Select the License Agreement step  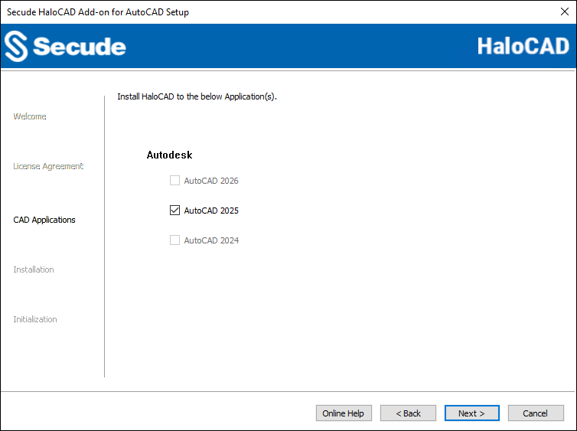[48, 166]
